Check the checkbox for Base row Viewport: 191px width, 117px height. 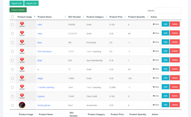tap(12, 43)
